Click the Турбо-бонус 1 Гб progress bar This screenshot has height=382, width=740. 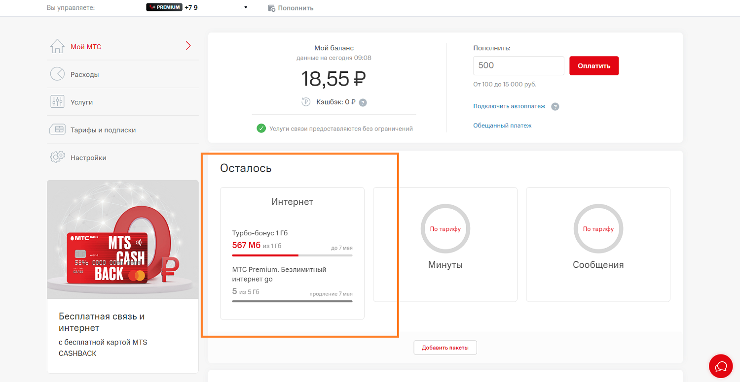(292, 255)
